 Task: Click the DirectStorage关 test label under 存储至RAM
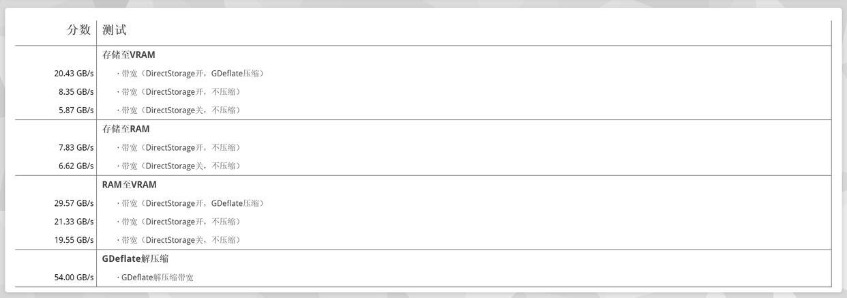pyautogui.click(x=181, y=166)
